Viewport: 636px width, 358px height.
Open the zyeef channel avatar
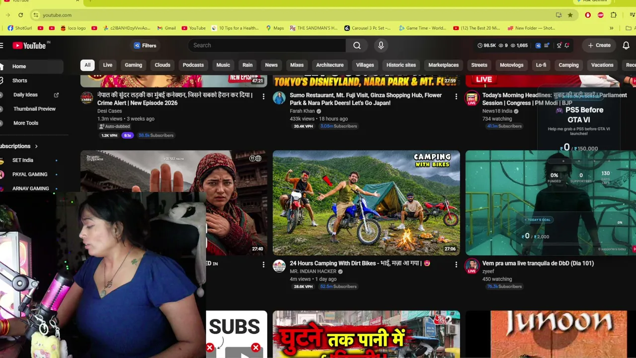point(472,266)
